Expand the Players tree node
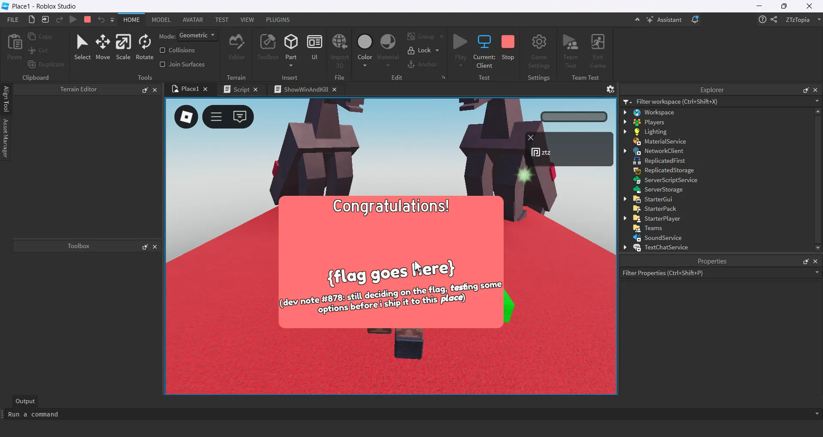The image size is (823, 437). point(625,122)
